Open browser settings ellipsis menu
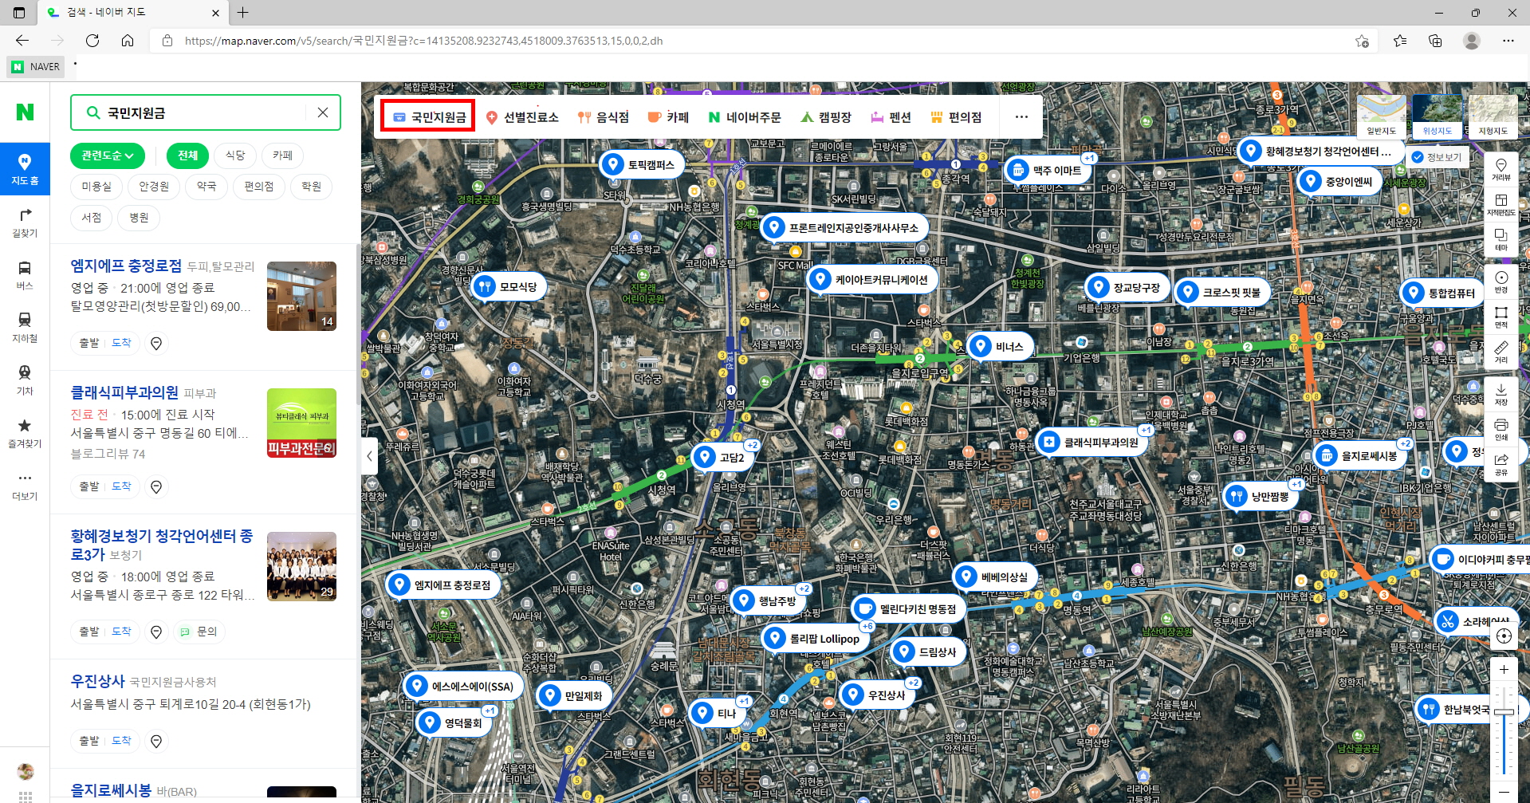This screenshot has width=1530, height=803. [1508, 41]
